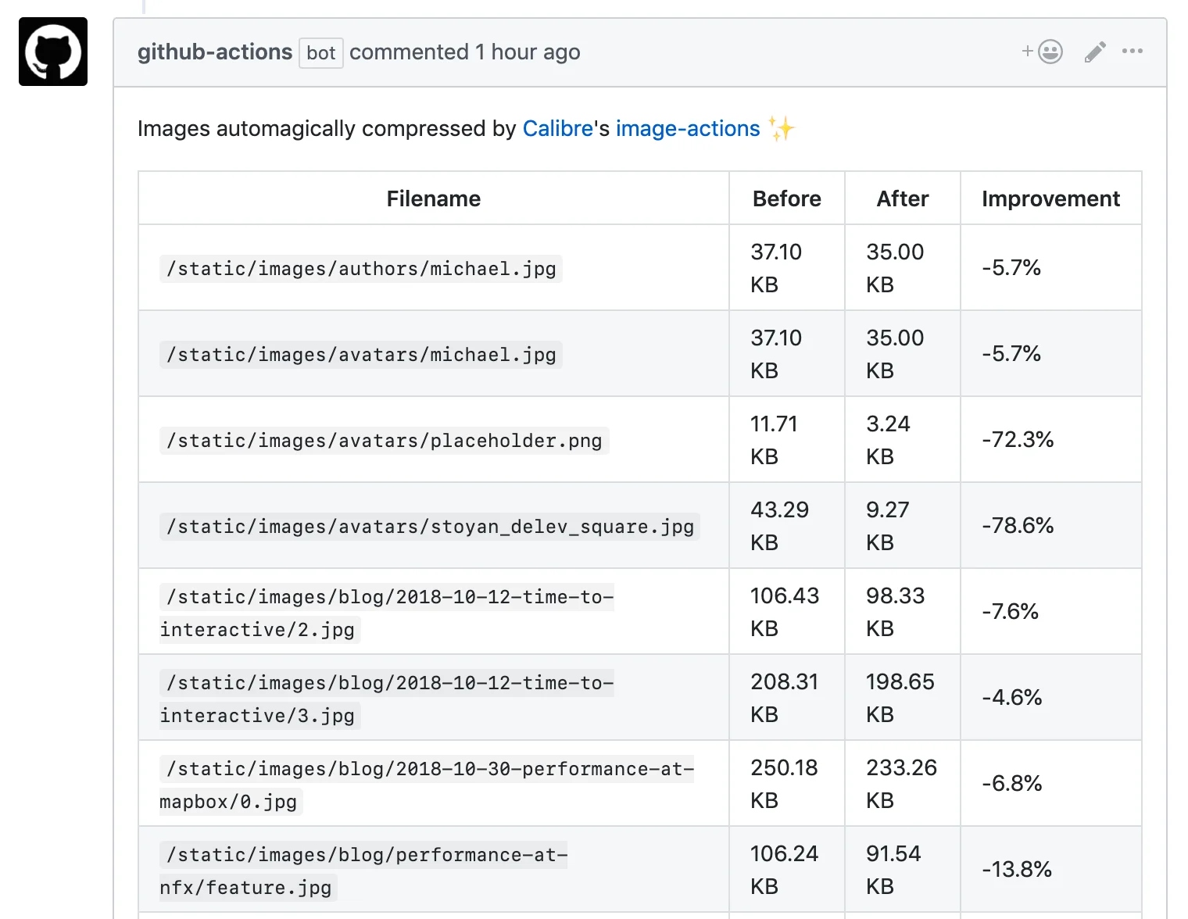
Task: Select the -7.6% improvement value
Action: (1010, 611)
